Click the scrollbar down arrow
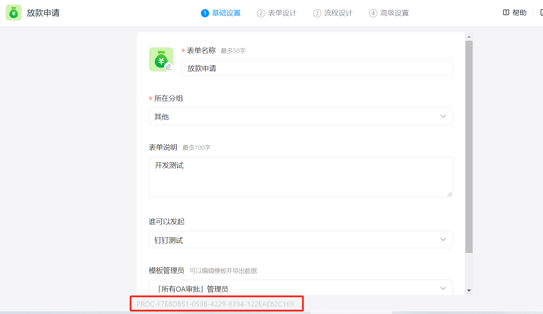The height and width of the screenshot is (314, 543). (x=469, y=291)
